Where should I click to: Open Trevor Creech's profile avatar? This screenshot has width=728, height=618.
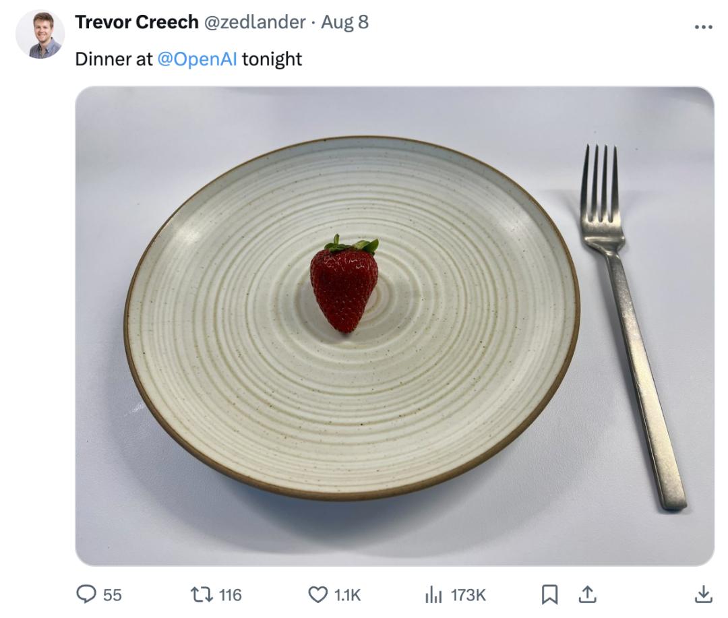(40, 34)
